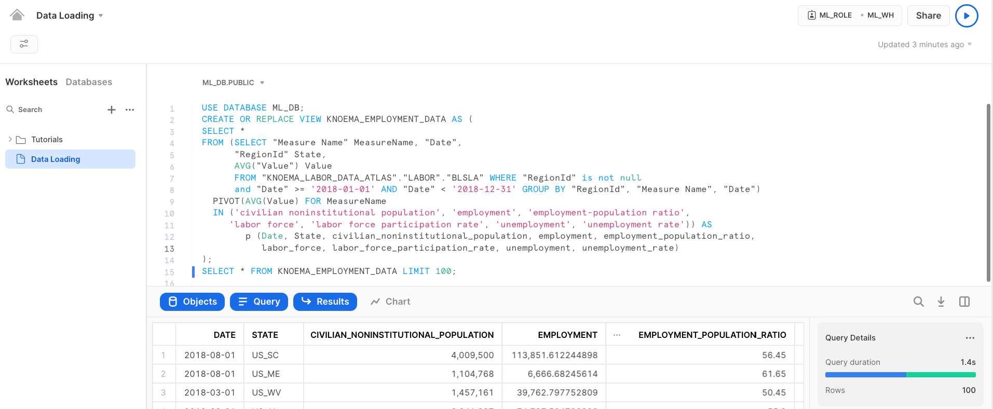This screenshot has width=993, height=409.
Task: Click the home icon
Action: [17, 15]
